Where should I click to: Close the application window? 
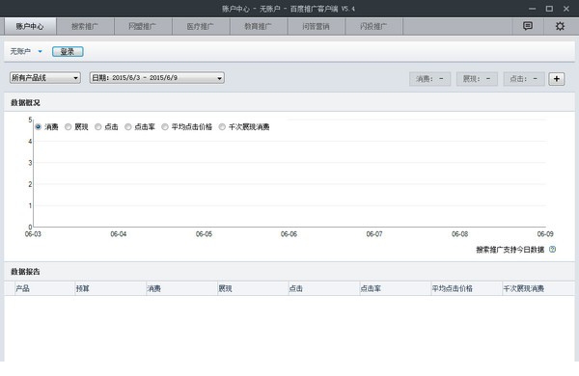click(566, 9)
